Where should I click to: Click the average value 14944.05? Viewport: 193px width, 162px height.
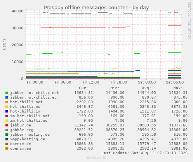pyautogui.click(x=147, y=93)
